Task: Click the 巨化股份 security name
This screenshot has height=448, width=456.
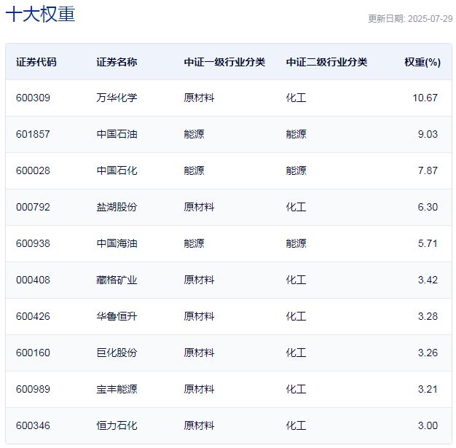Action: [x=117, y=353]
